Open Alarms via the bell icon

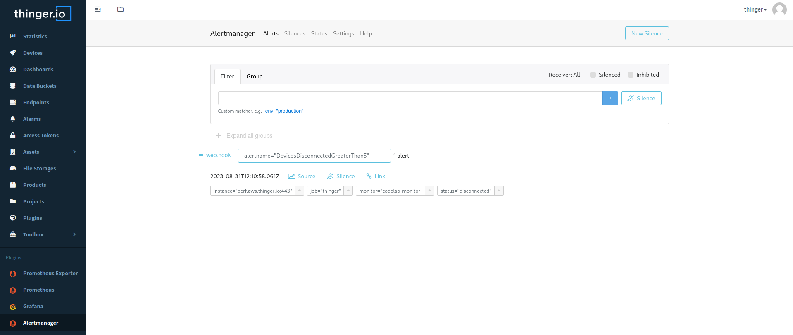(x=13, y=119)
